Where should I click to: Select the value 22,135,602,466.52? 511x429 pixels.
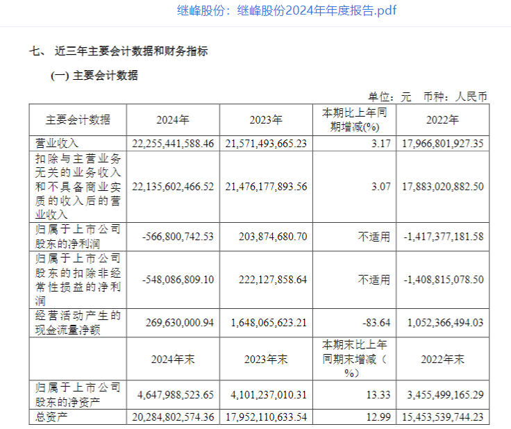(x=173, y=187)
